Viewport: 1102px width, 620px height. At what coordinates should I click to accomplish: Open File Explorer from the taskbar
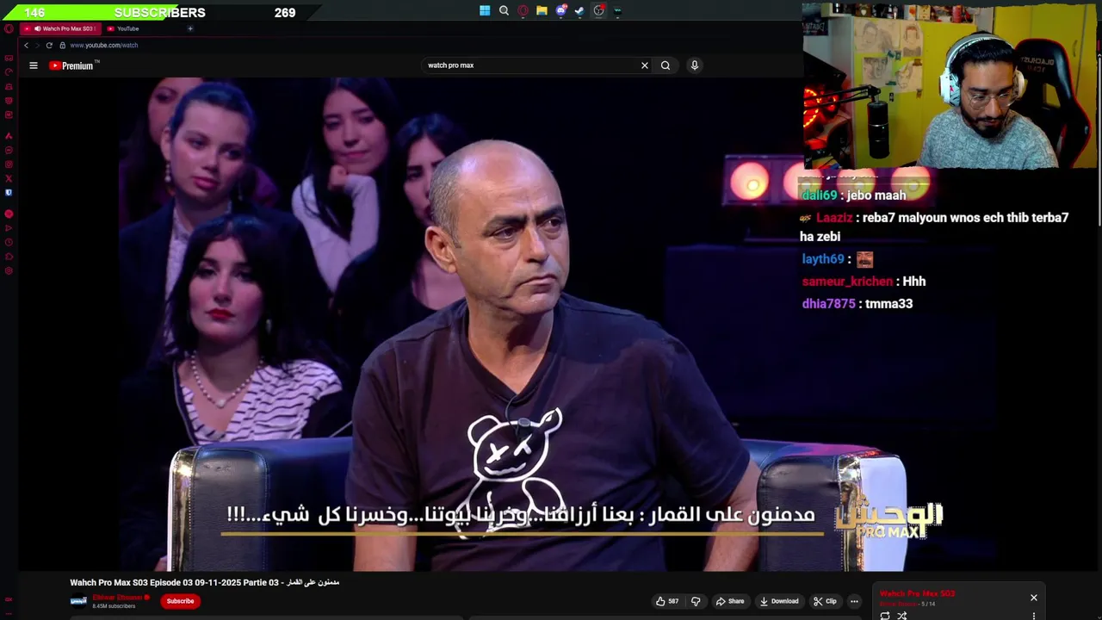pos(542,11)
